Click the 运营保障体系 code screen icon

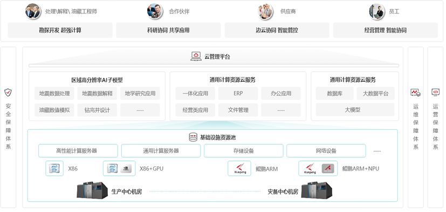tap(435, 93)
